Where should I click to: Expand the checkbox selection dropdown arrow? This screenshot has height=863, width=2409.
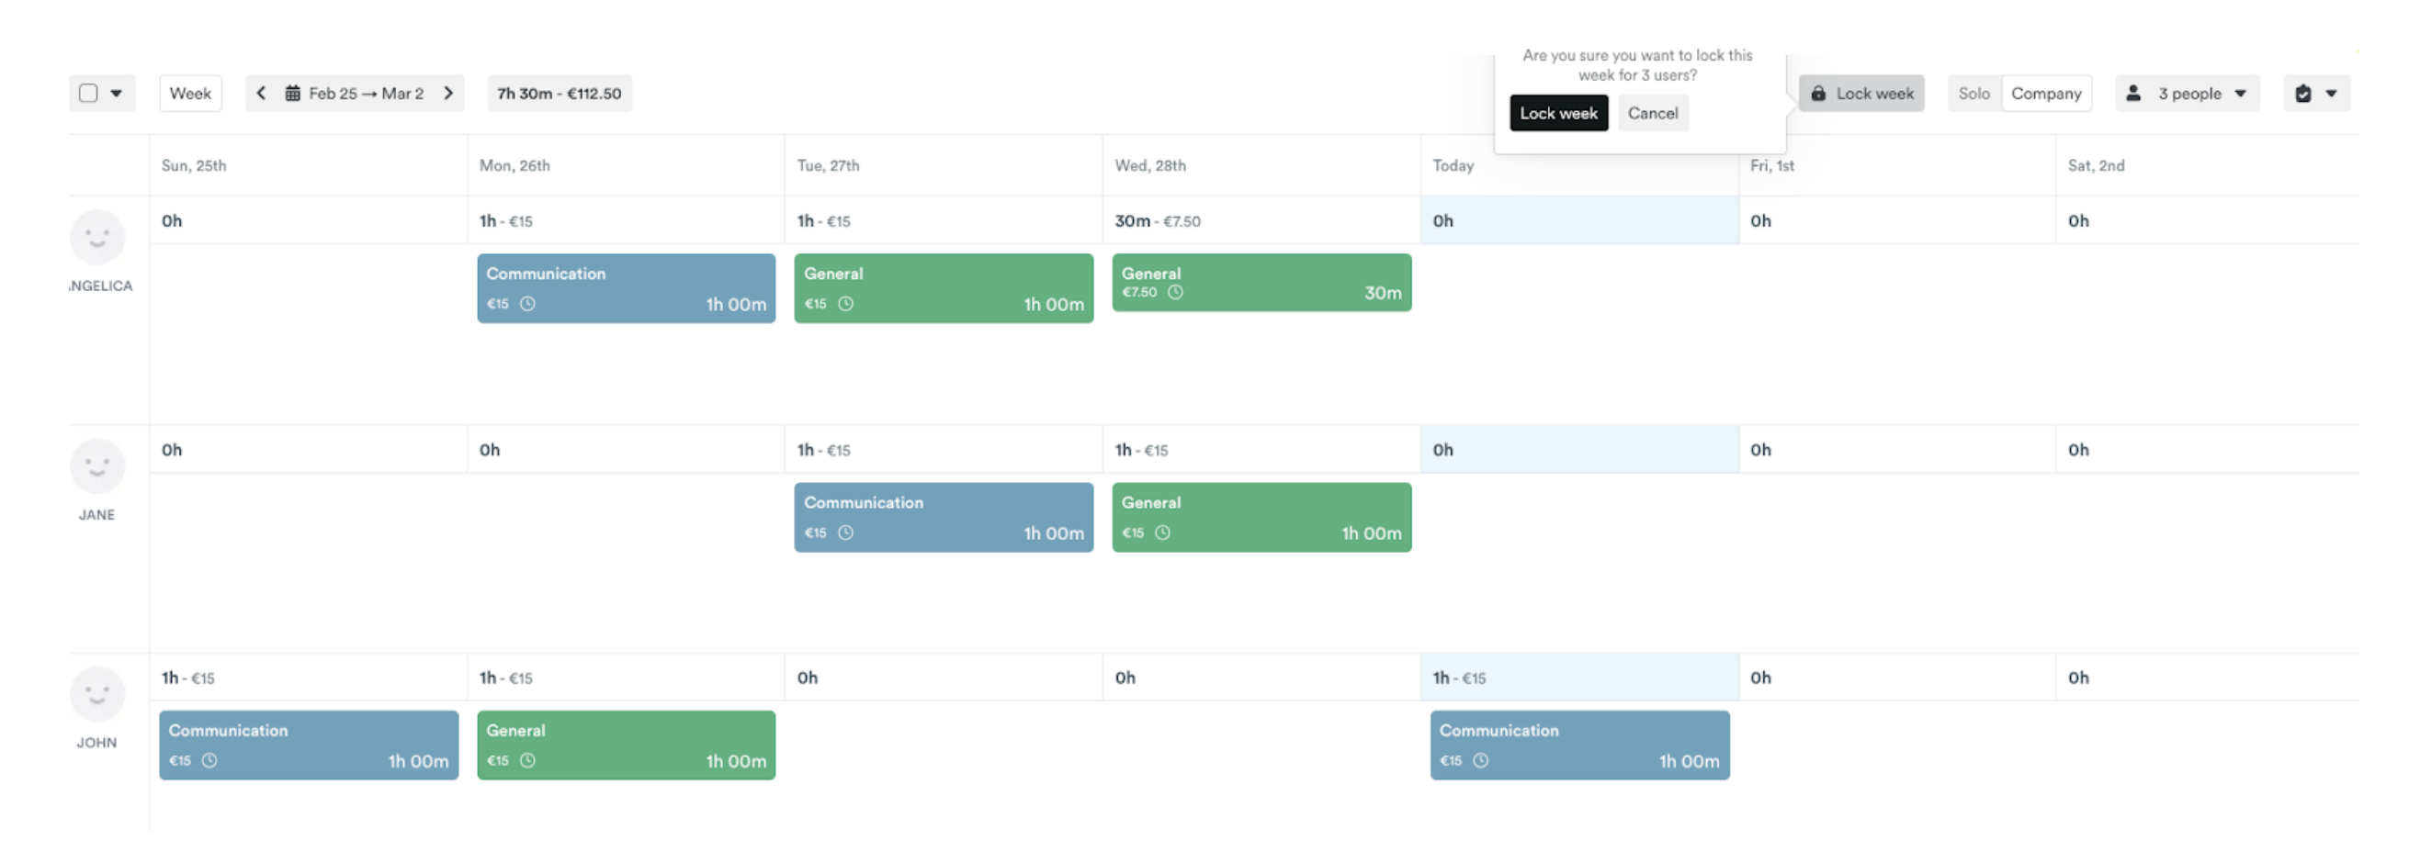tap(117, 94)
